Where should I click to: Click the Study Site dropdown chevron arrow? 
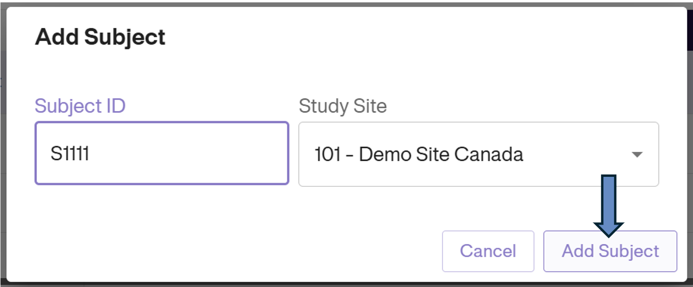[x=637, y=154]
